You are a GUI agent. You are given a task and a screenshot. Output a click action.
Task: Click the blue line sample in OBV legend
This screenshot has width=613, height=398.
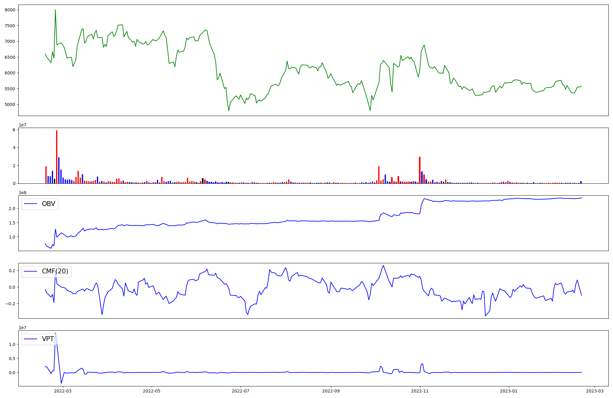[30, 204]
